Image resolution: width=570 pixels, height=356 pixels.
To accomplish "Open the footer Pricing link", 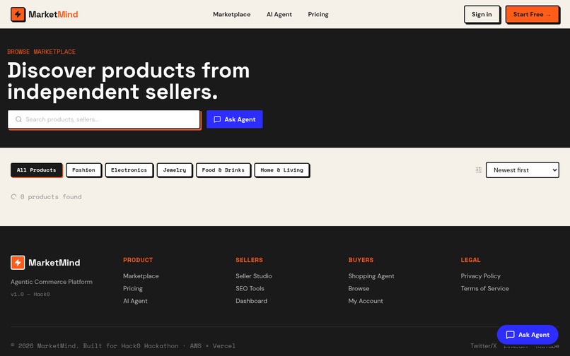I will [x=133, y=288].
